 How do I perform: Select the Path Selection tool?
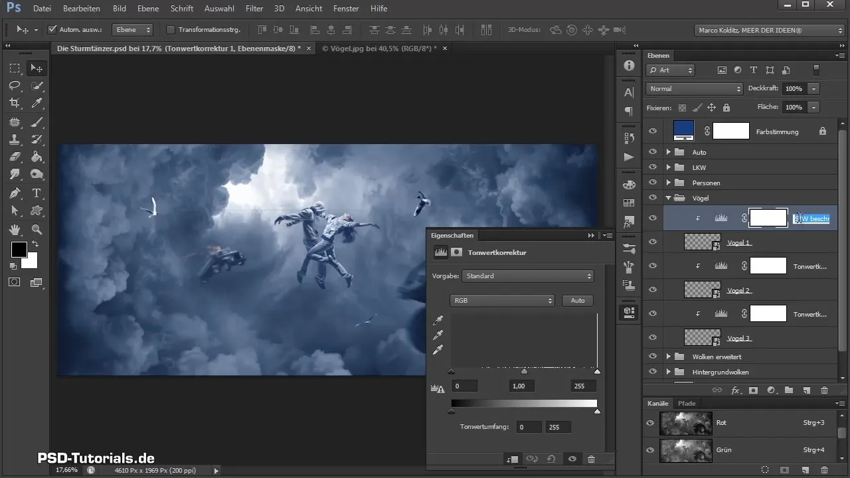15,211
